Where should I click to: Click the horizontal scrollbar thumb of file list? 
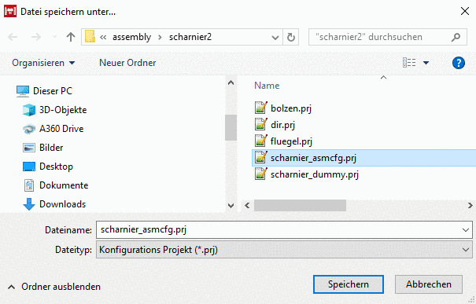click(300, 206)
